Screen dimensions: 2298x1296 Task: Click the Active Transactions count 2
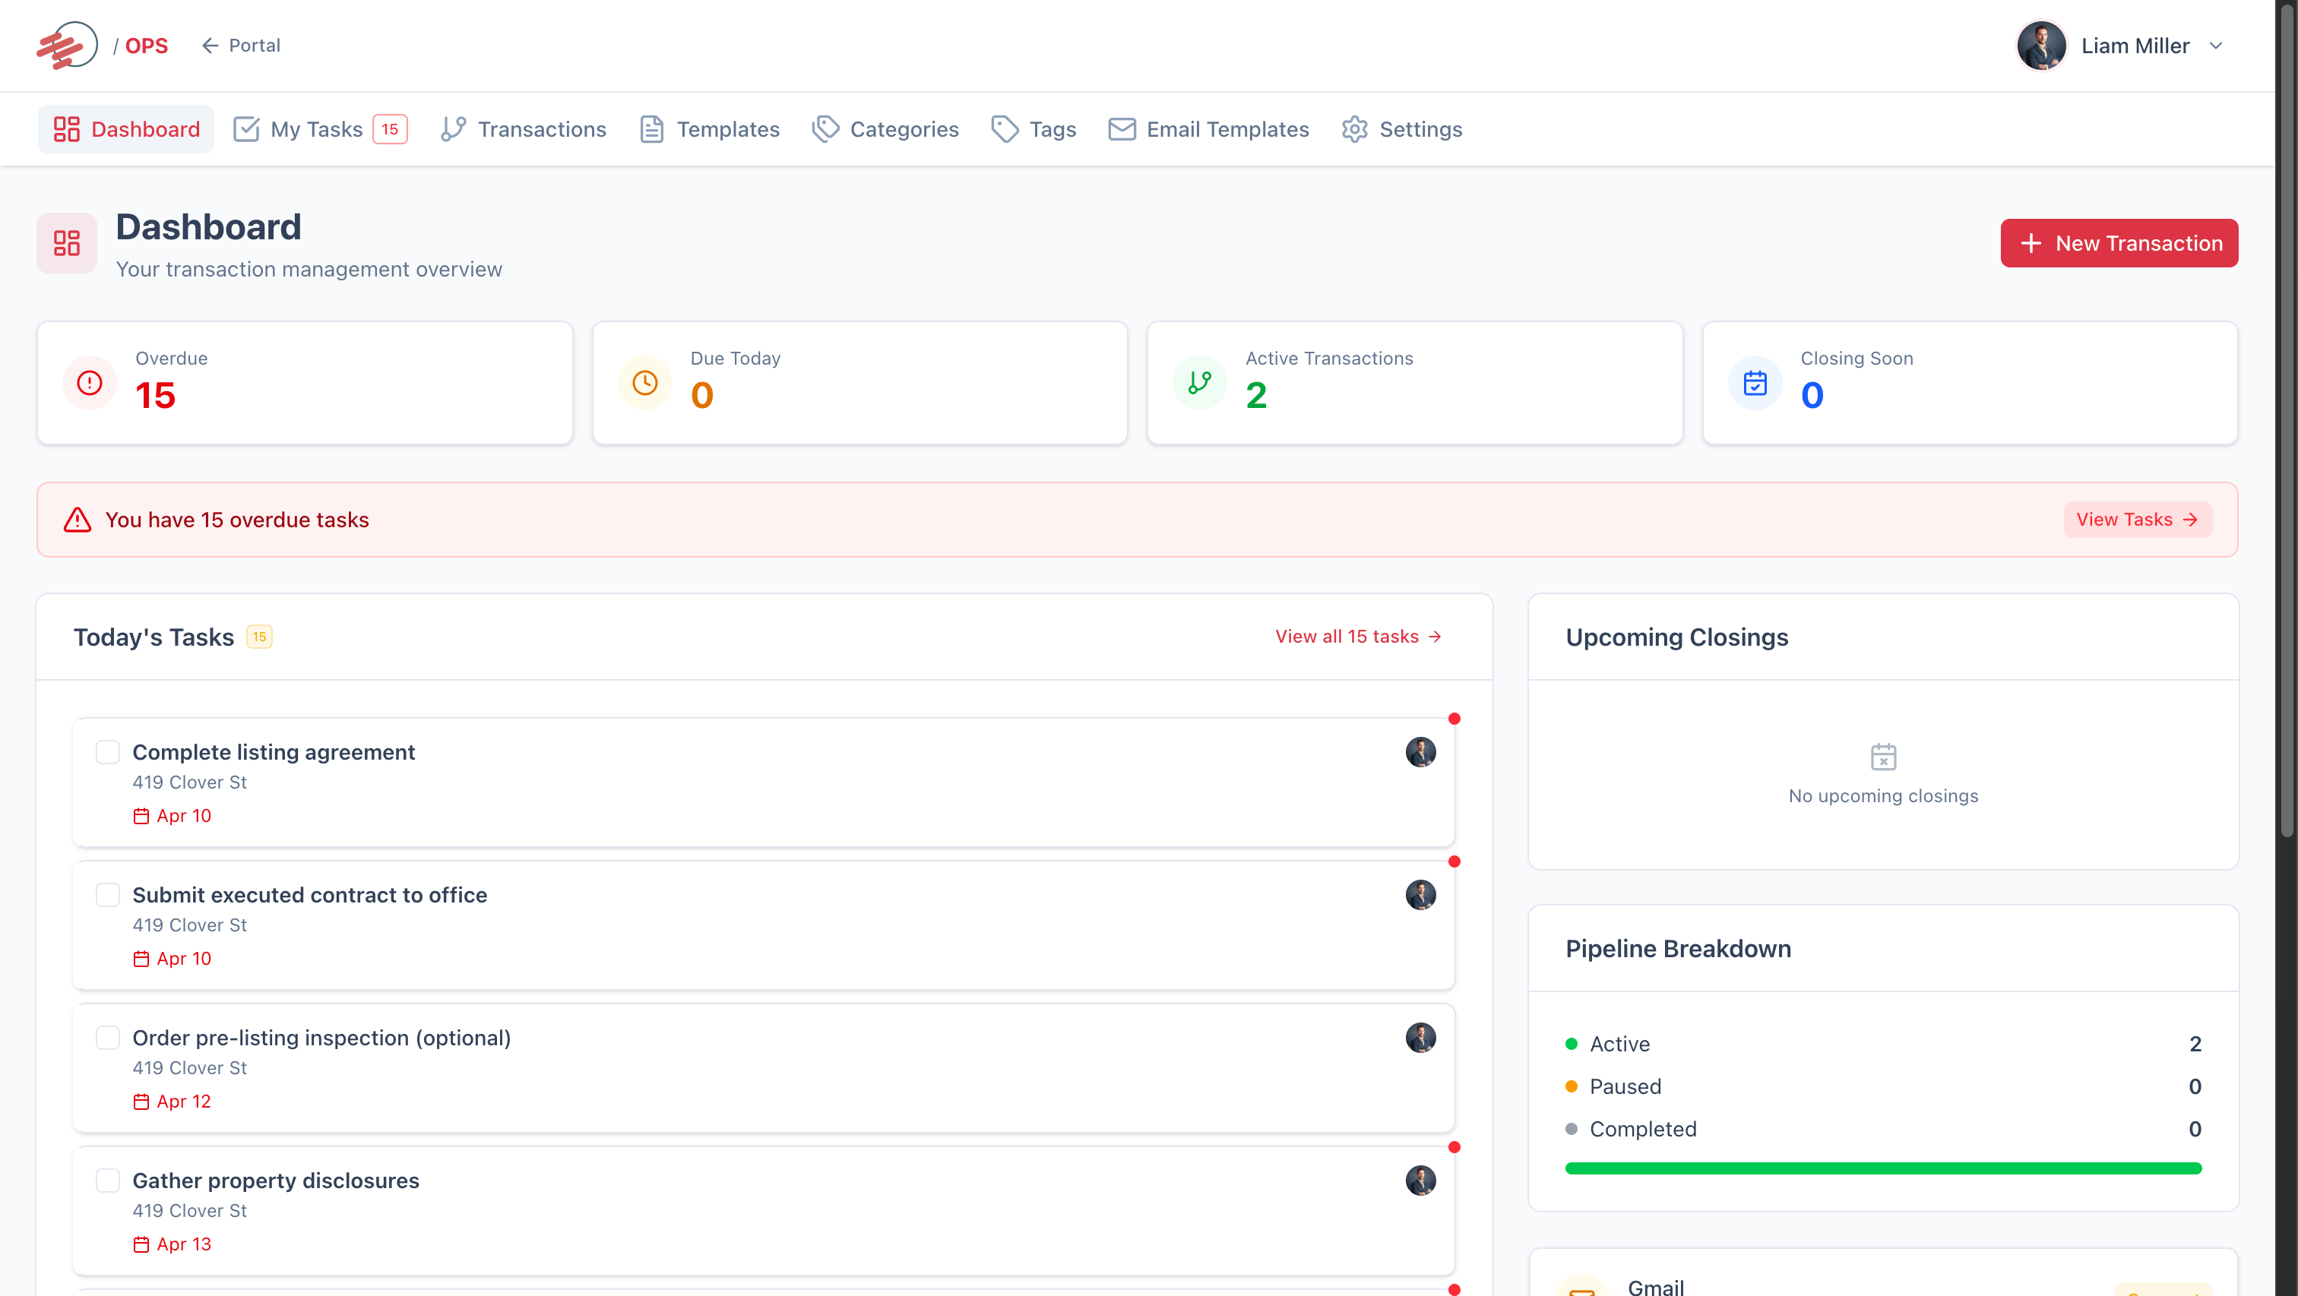[x=1256, y=395]
